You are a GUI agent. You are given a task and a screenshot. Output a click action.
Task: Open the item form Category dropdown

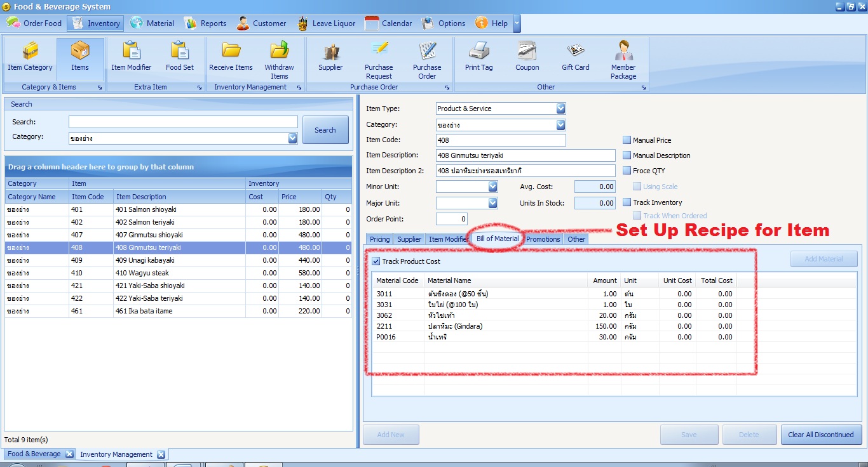point(560,125)
